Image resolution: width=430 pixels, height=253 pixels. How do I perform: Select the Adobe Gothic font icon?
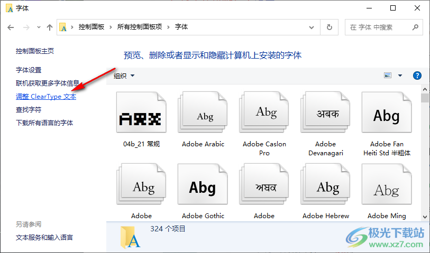(x=203, y=184)
